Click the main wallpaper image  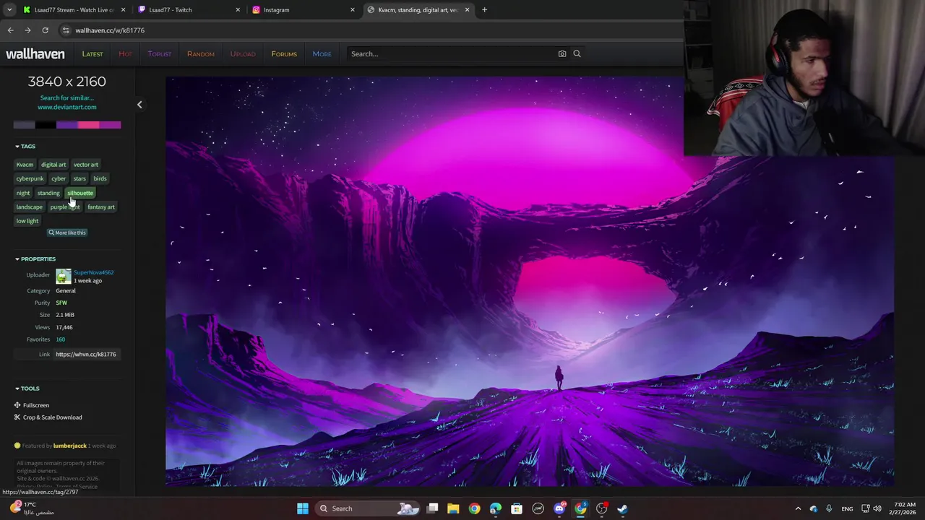(x=530, y=282)
